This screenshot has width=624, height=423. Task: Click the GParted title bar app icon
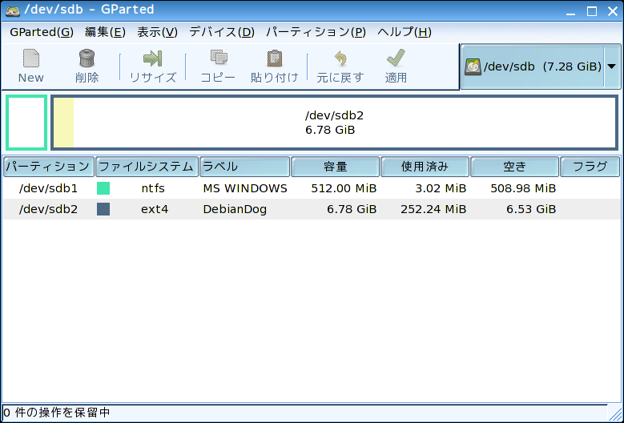pos(13,10)
